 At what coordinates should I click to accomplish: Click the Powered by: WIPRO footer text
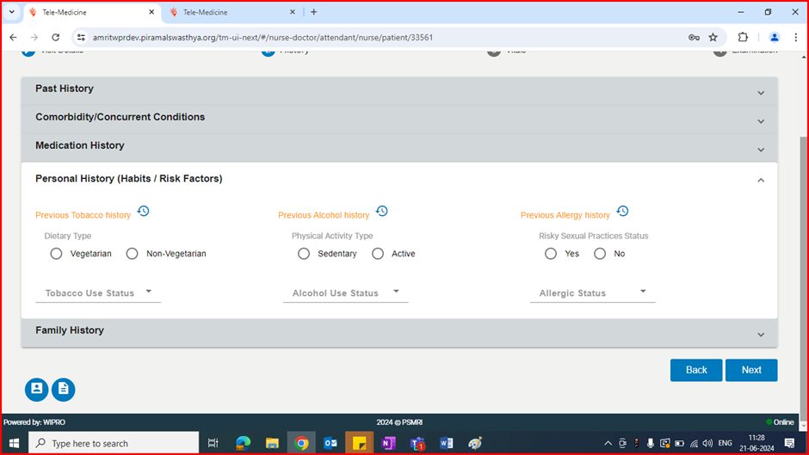tap(34, 422)
